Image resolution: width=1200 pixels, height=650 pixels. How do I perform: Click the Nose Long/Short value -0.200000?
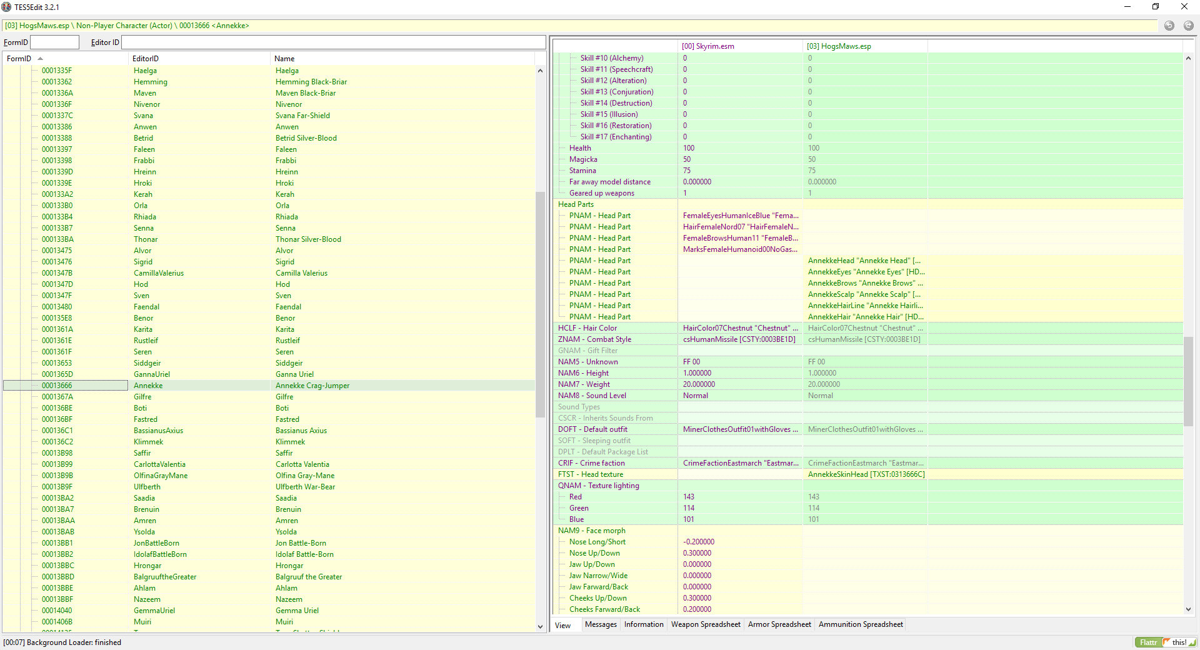click(699, 542)
